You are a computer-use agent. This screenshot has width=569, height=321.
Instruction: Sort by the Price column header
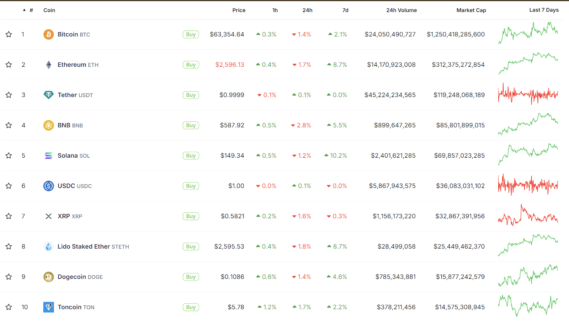pyautogui.click(x=239, y=10)
